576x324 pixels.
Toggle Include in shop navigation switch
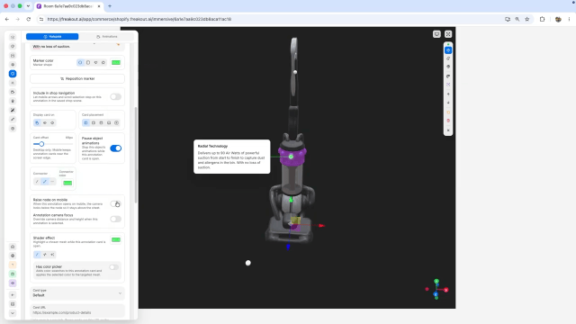pyautogui.click(x=115, y=96)
